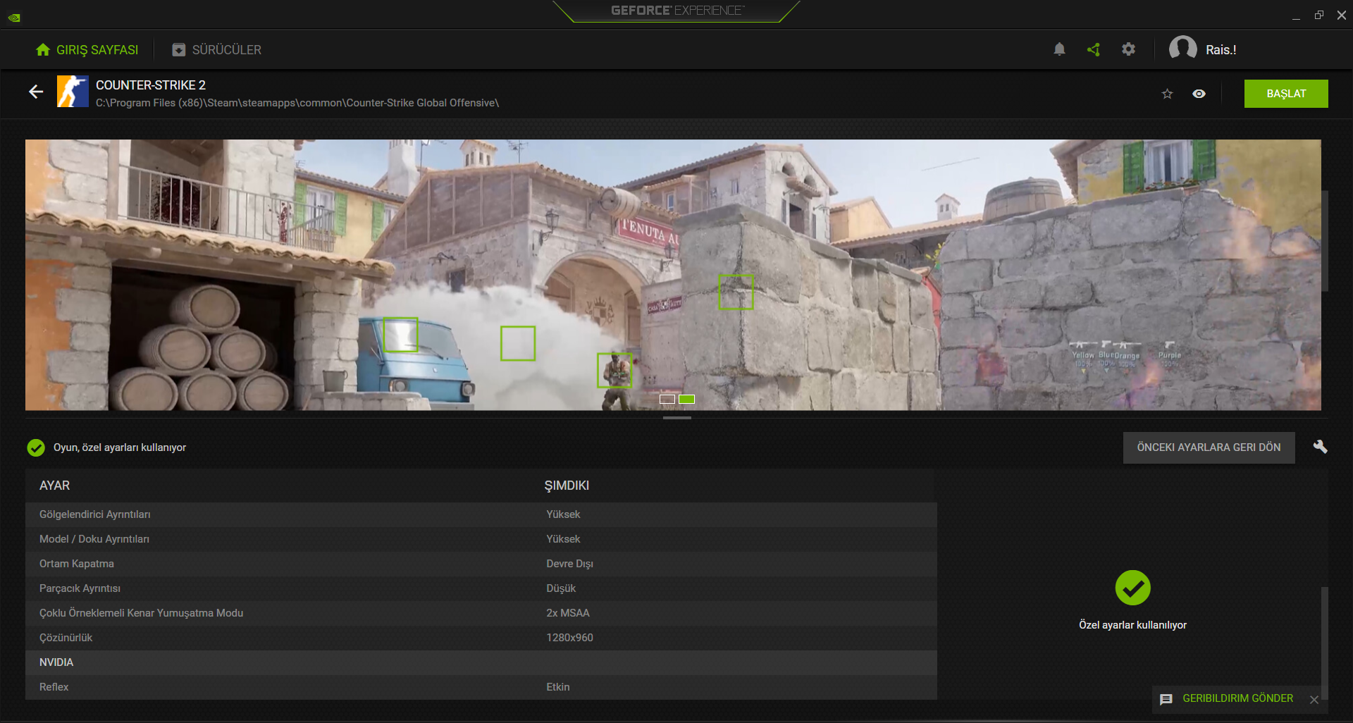Click the feedback chat bubble icon
This screenshot has width=1353, height=723.
[x=1166, y=699]
